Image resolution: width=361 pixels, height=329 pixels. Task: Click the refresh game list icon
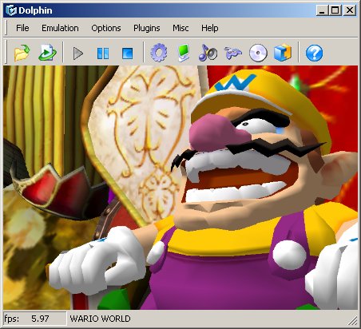point(47,53)
